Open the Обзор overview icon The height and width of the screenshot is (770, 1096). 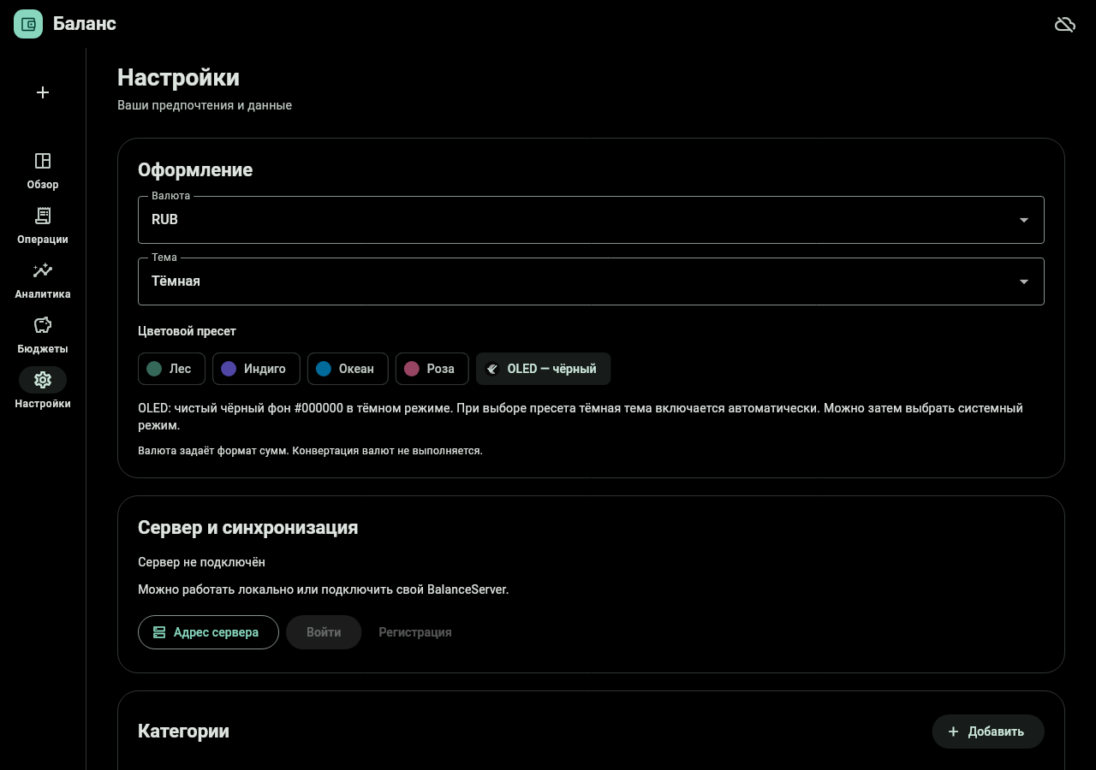click(x=43, y=161)
